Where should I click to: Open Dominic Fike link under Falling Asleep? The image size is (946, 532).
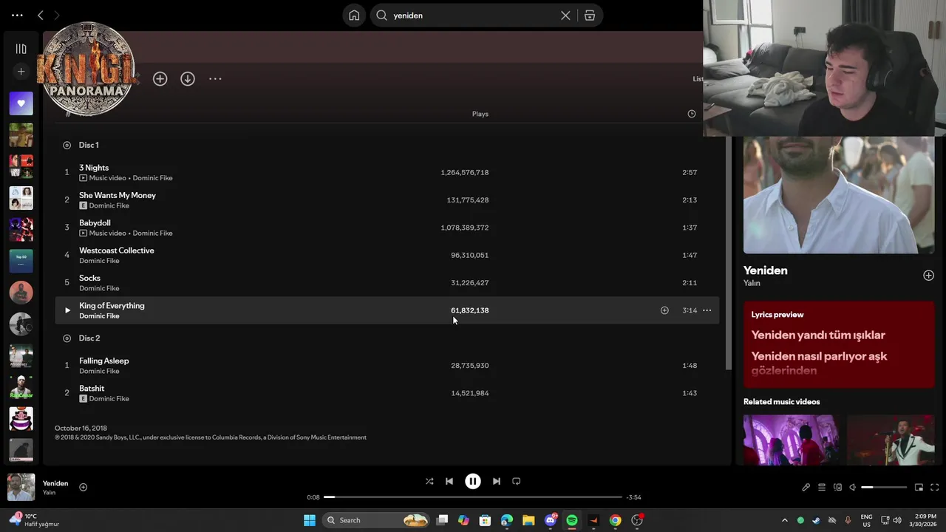click(99, 371)
